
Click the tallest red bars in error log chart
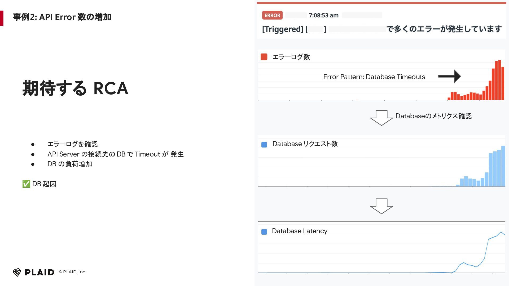coord(498,80)
